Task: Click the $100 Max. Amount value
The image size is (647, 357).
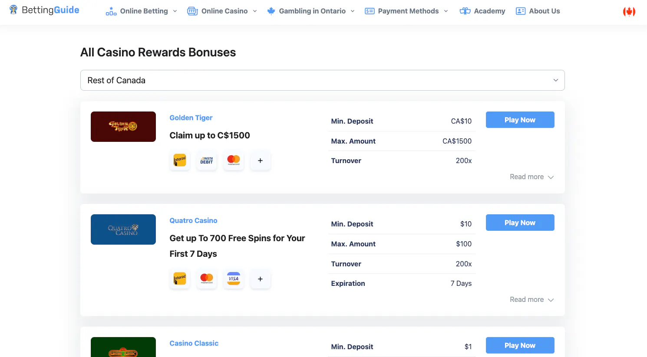Action: point(464,244)
